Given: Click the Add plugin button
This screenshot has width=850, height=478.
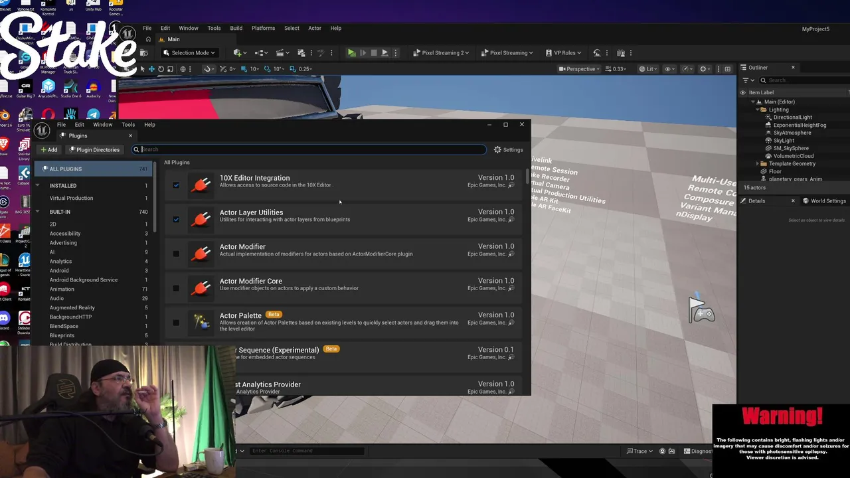Looking at the screenshot, I should click(48, 150).
